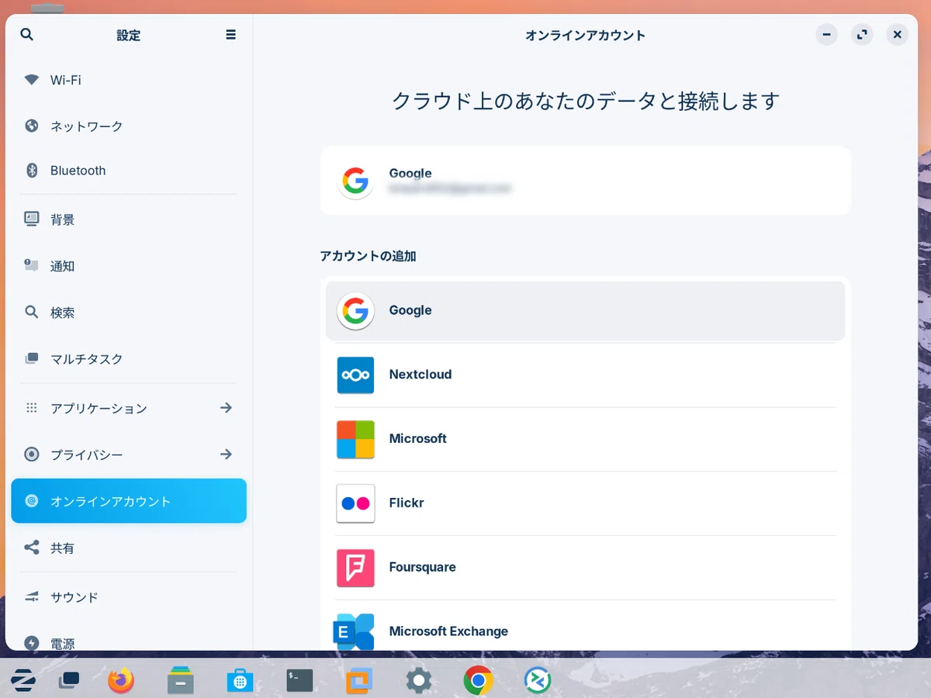Screen dimensions: 931x698
Task: Open the settings hamburger menu
Action: coord(230,35)
